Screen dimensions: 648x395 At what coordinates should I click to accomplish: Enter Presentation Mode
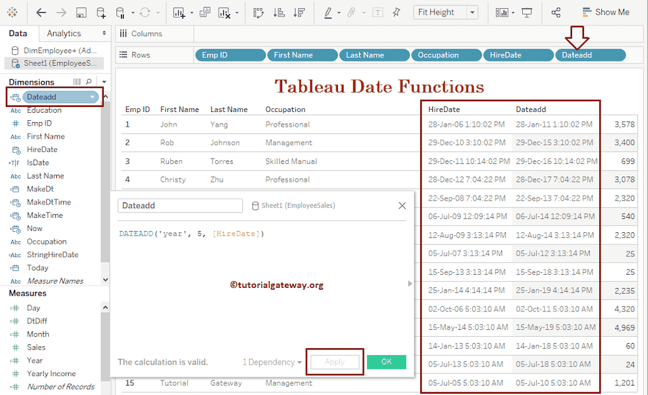point(525,11)
